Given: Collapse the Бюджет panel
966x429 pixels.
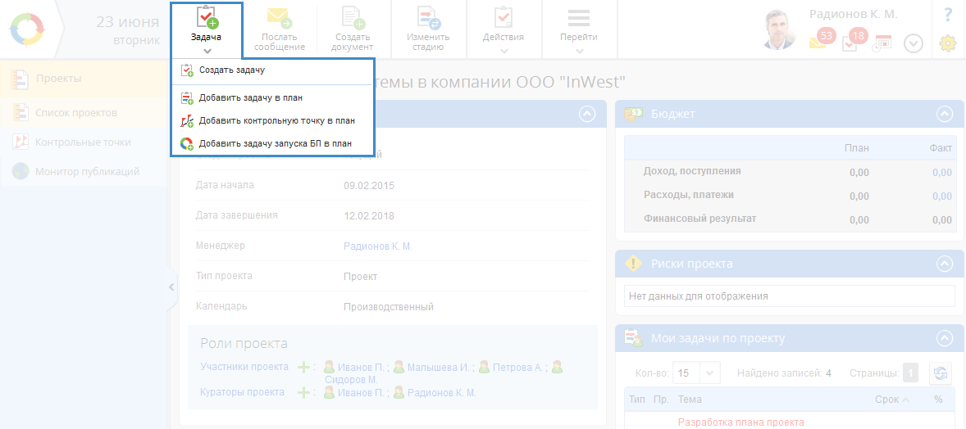Looking at the screenshot, I should 945,114.
